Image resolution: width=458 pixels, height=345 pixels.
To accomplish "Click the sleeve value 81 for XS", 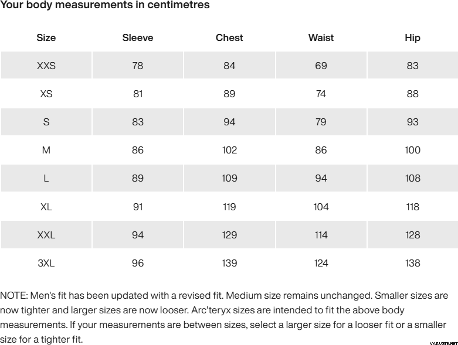I will pyautogui.click(x=138, y=94).
